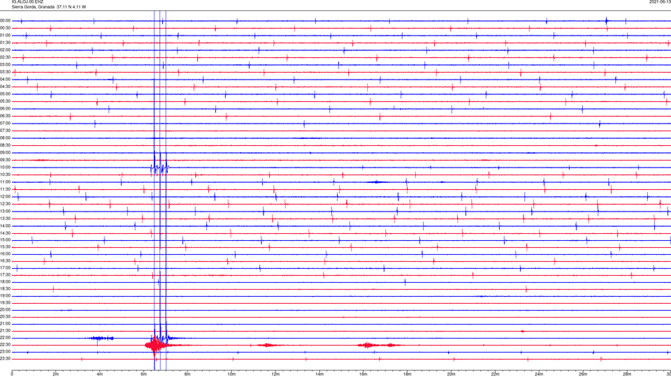Click the blue burst on the 10:00 trace
The height and width of the screenshot is (377, 671).
(160, 168)
